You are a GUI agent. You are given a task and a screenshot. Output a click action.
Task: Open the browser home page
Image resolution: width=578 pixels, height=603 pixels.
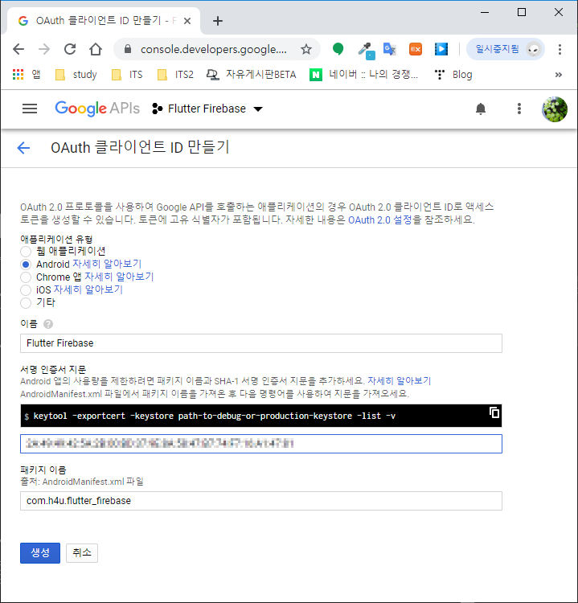point(96,49)
